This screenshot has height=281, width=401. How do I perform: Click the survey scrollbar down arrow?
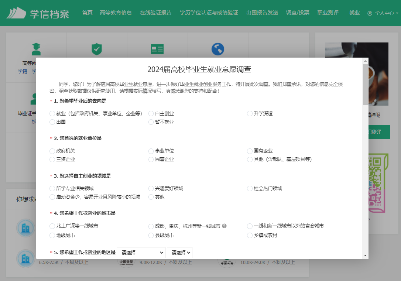click(365, 255)
